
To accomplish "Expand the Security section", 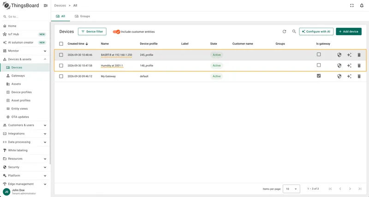I will pyautogui.click(x=25, y=167).
